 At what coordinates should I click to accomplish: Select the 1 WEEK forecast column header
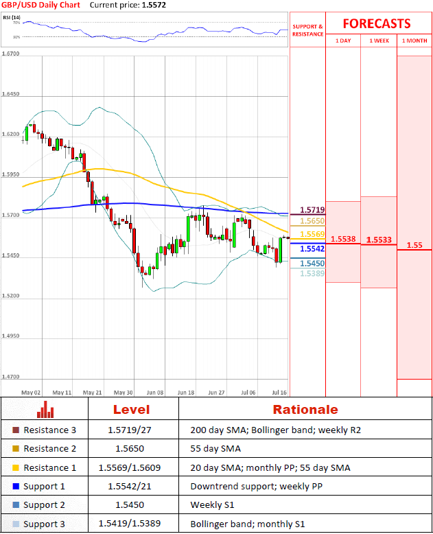(379, 40)
